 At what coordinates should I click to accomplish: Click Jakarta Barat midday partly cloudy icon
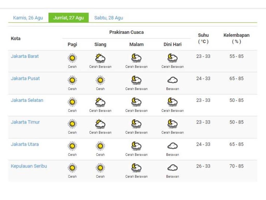100,58
